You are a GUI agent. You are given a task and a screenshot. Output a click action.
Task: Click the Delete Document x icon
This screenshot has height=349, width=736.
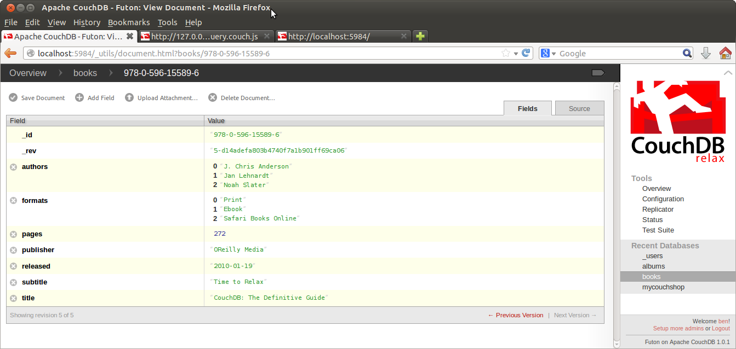[213, 97]
